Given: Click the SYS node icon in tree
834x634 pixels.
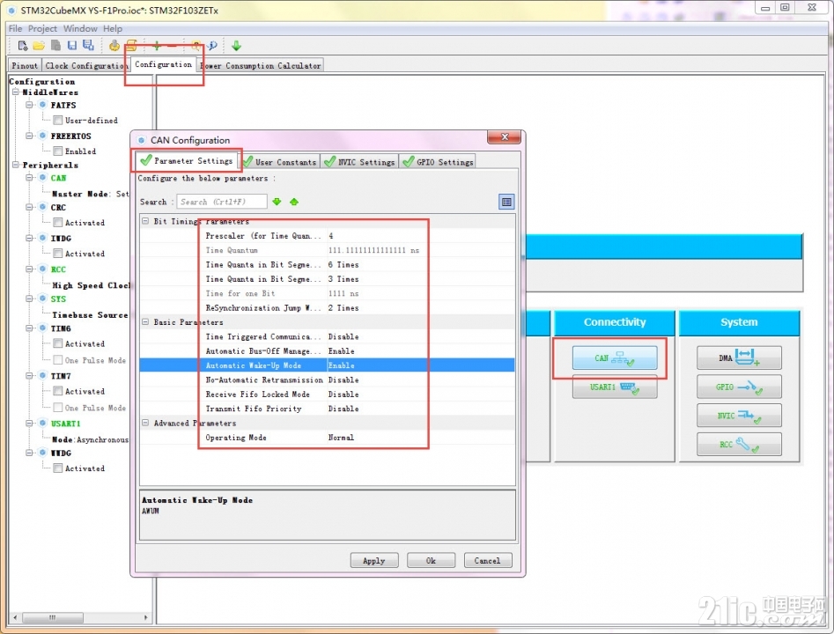Looking at the screenshot, I should pyautogui.click(x=42, y=299).
